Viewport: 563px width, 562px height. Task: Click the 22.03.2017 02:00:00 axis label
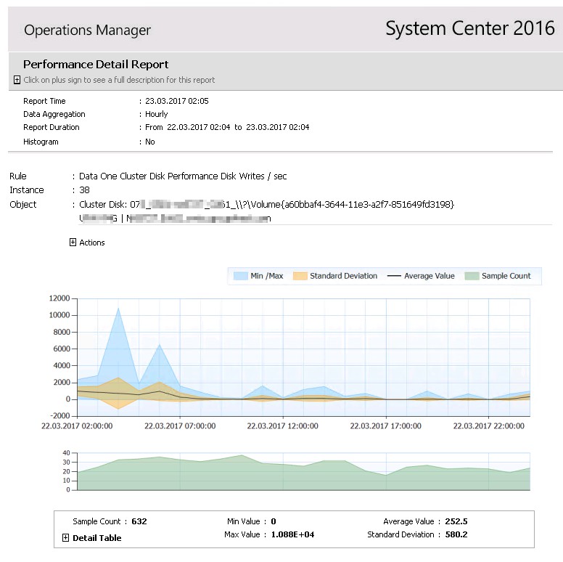(x=76, y=426)
